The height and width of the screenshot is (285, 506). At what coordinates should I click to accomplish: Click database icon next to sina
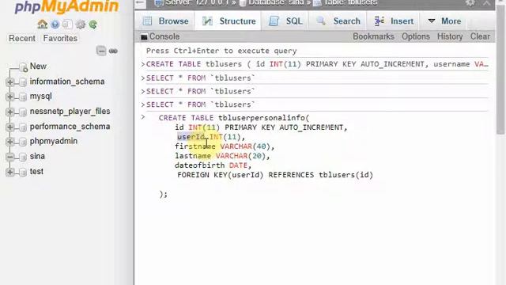[x=23, y=157]
